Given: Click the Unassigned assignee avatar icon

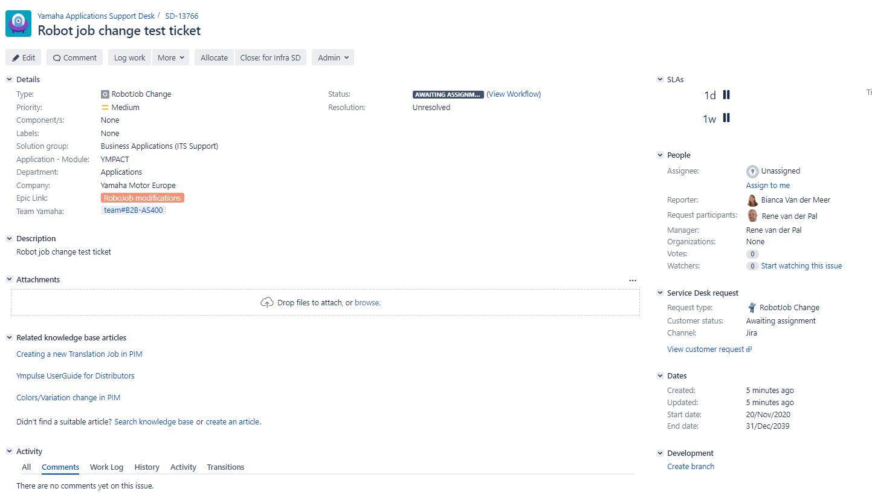Looking at the screenshot, I should click(x=752, y=171).
